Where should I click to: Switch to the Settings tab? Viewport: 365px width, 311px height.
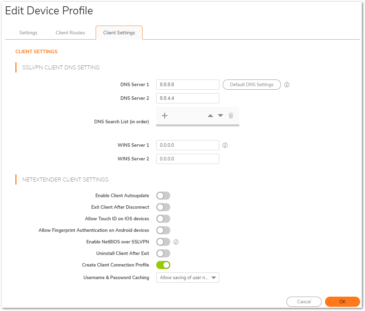[x=28, y=33]
